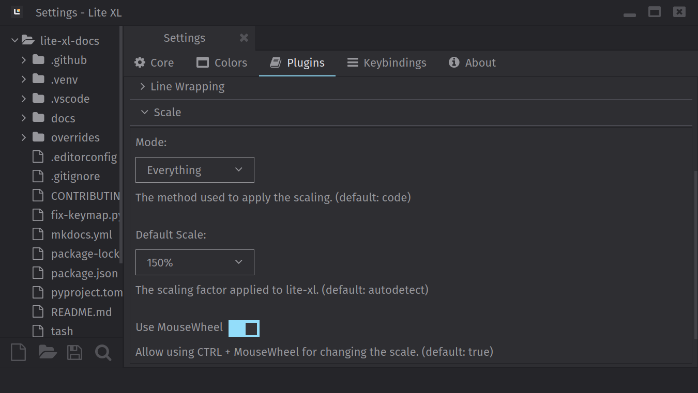The width and height of the screenshot is (698, 393).
Task: Open the Default Scale dropdown showing 150%
Action: click(195, 262)
